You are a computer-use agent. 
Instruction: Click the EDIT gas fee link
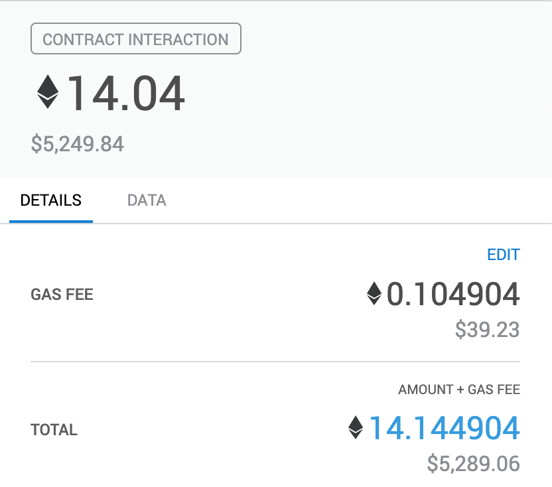click(x=504, y=255)
